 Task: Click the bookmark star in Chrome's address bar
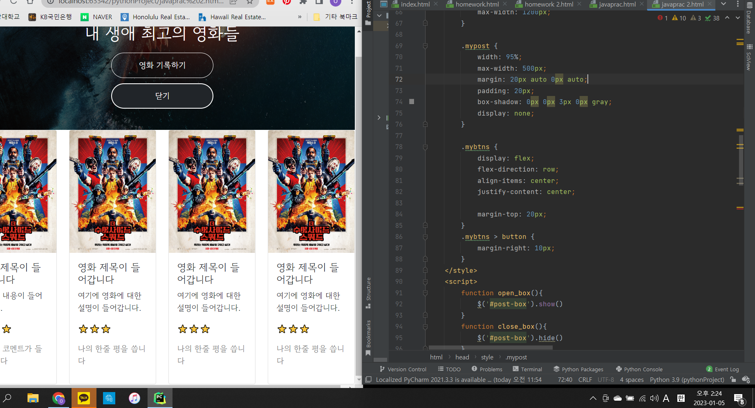click(x=250, y=2)
